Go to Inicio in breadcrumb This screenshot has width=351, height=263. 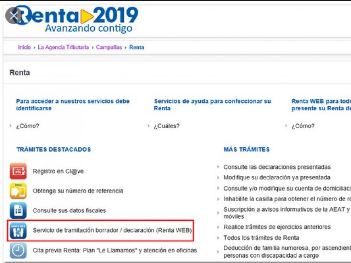(24, 47)
